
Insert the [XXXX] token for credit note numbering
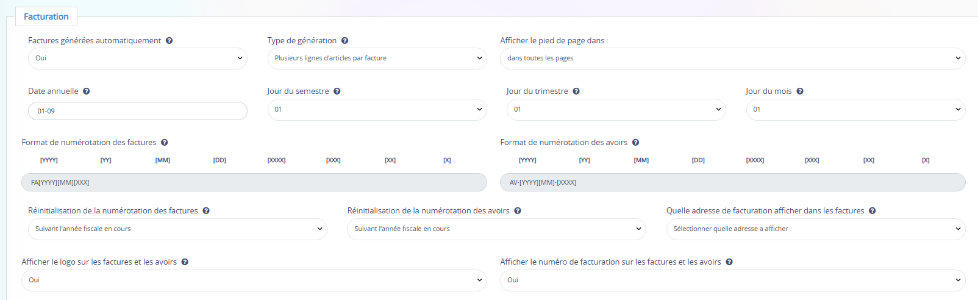tap(755, 160)
